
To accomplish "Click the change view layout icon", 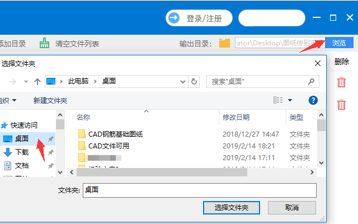I will [278, 100].
